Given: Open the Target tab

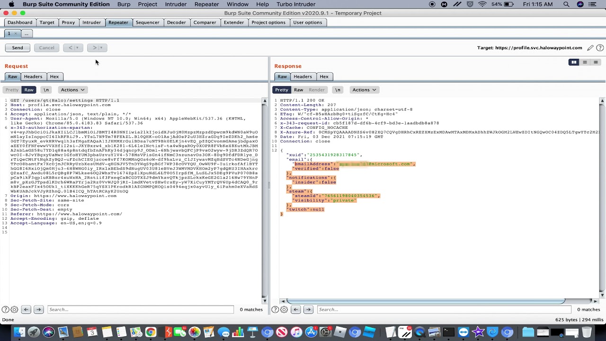Looking at the screenshot, I should click(47, 23).
